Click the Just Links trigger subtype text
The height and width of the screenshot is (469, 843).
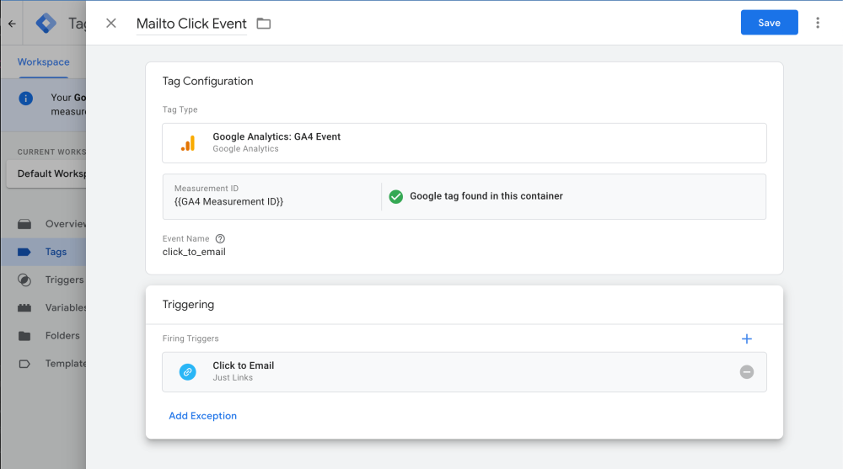[x=233, y=378]
